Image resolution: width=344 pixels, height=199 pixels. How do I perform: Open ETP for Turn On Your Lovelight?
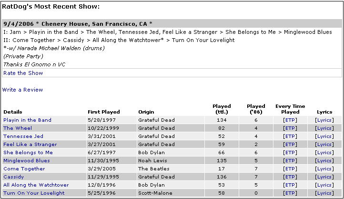click(x=290, y=193)
